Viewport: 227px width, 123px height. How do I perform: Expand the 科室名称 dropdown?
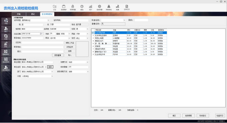pyautogui.click(x=124, y=20)
